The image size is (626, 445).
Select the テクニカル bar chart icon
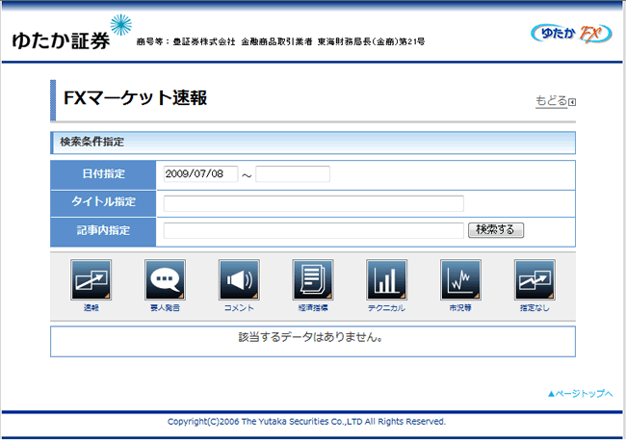pyautogui.click(x=386, y=279)
